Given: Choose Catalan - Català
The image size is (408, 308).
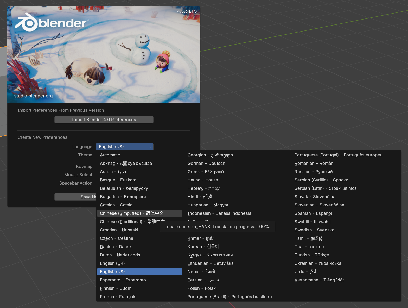Looking at the screenshot, I should [x=140, y=205].
